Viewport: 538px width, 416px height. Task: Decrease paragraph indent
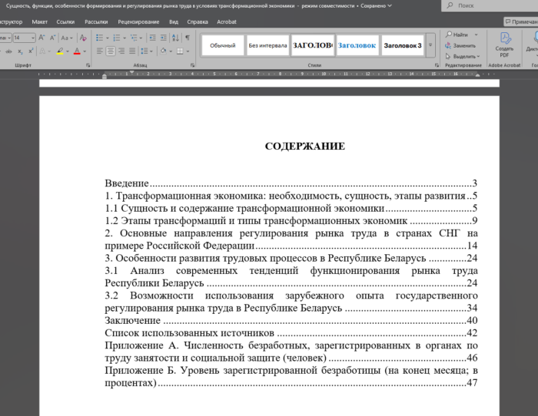pyautogui.click(x=152, y=38)
